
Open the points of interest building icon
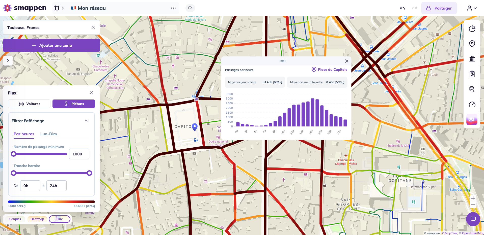coord(472,59)
